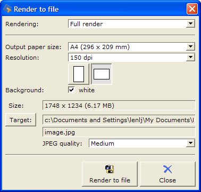Click the Render to file title bar icon

7,9
